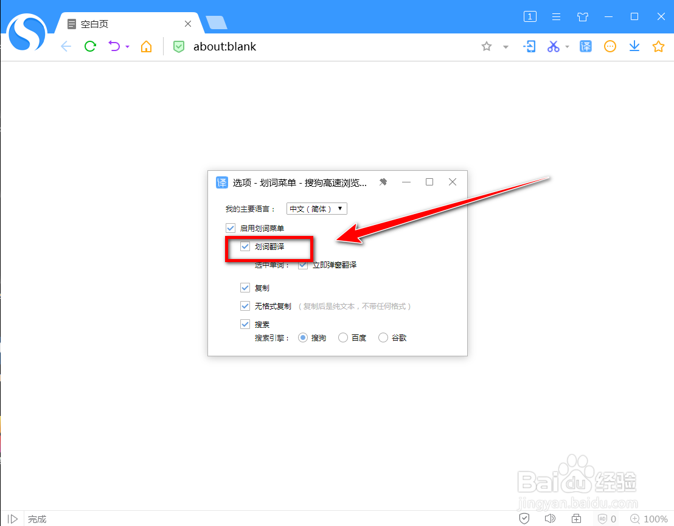The image size is (674, 526).
Task: Click the Sogou browser logo icon
Action: coord(27,32)
